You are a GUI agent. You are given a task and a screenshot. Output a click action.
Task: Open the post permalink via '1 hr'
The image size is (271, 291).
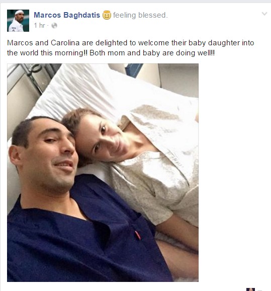[39, 26]
